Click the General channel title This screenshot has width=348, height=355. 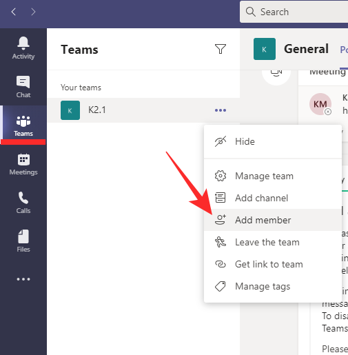[x=306, y=49]
